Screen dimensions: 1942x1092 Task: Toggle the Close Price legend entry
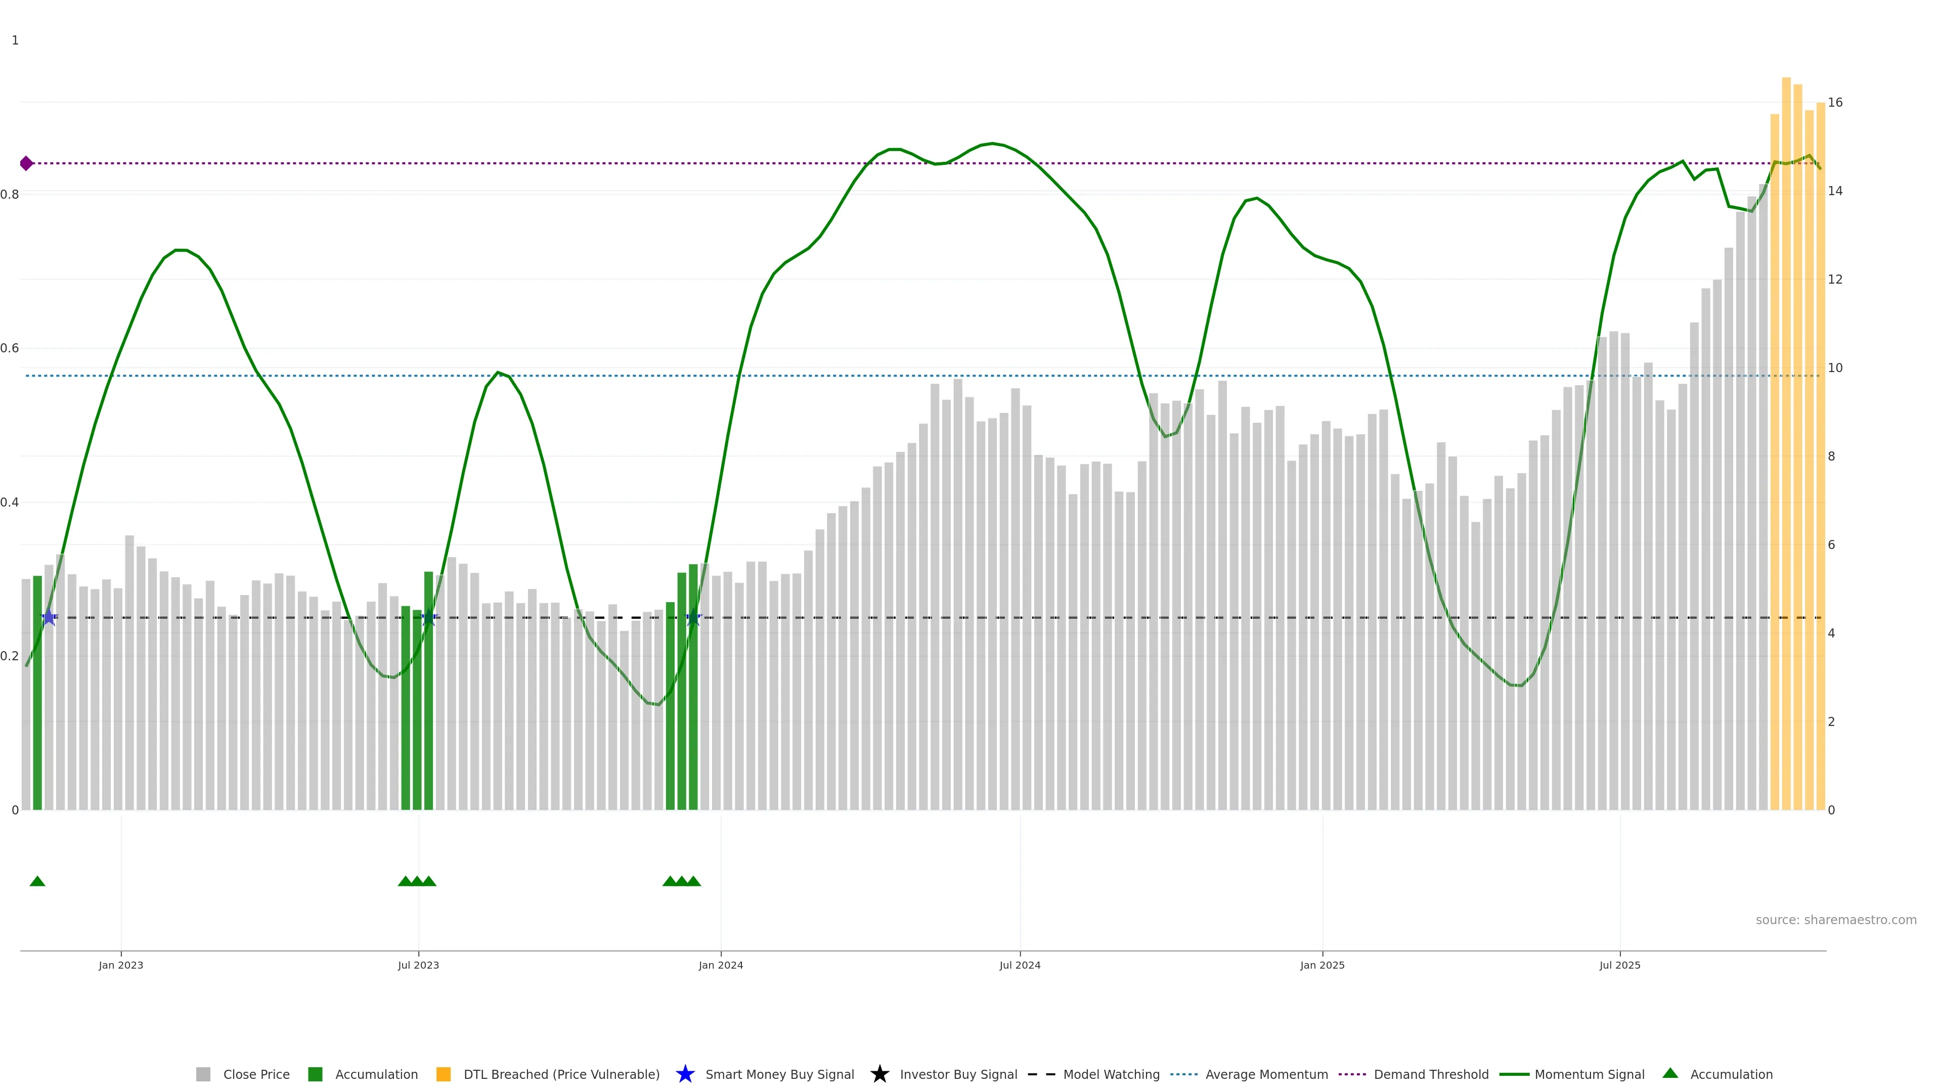pos(255,1075)
